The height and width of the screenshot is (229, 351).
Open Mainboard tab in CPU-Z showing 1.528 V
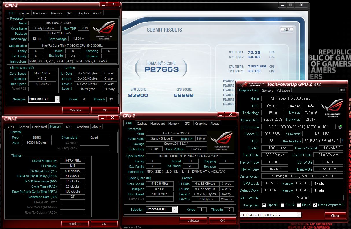pyautogui.click(x=158, y=124)
